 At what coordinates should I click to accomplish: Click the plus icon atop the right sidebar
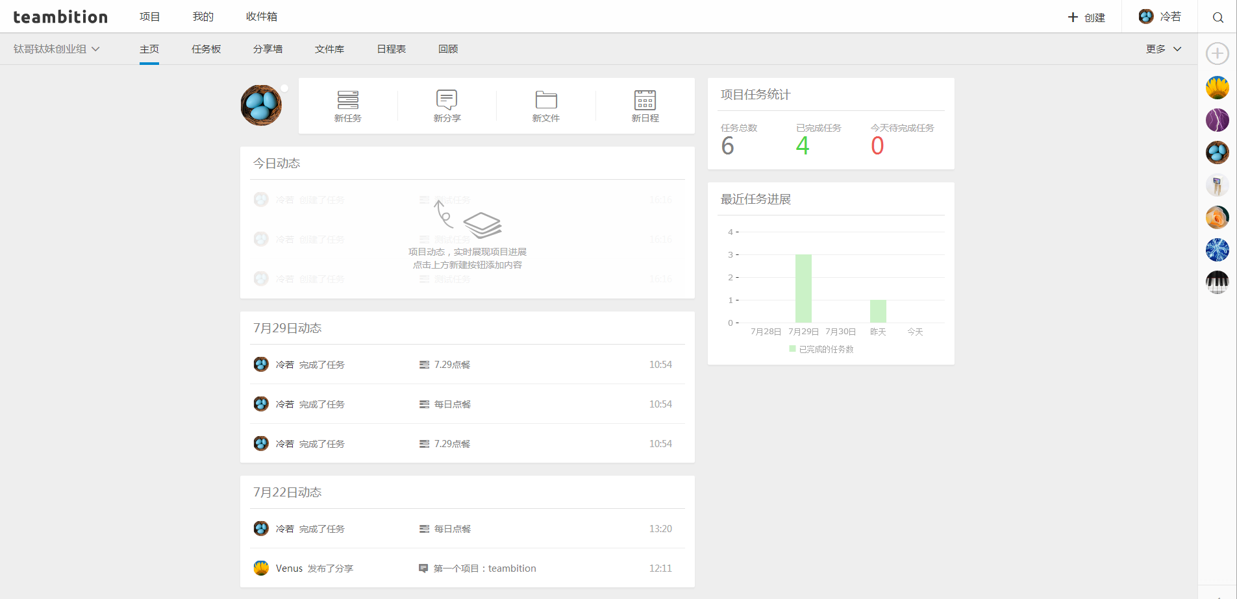(x=1218, y=54)
